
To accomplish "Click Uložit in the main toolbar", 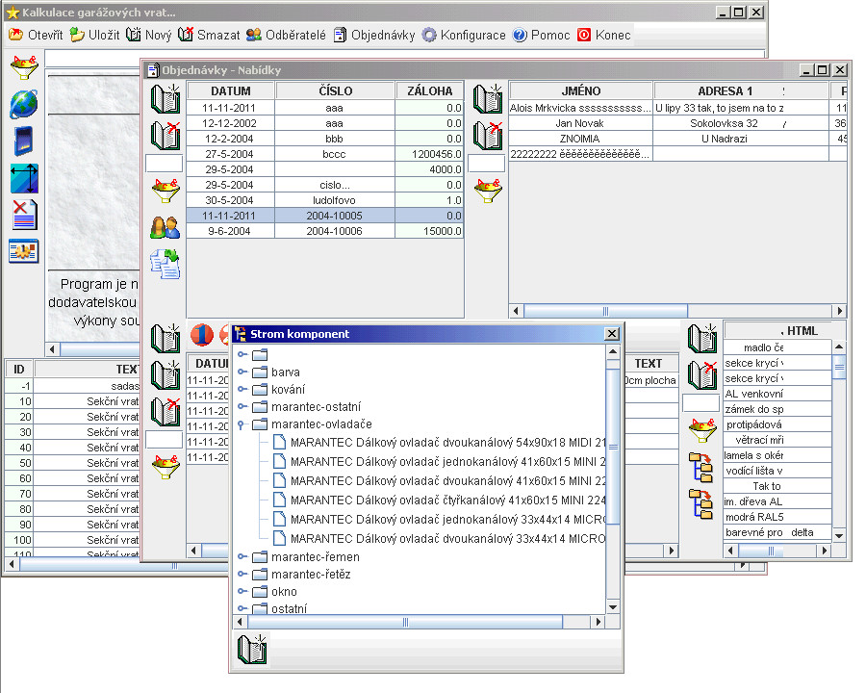I will click(94, 35).
